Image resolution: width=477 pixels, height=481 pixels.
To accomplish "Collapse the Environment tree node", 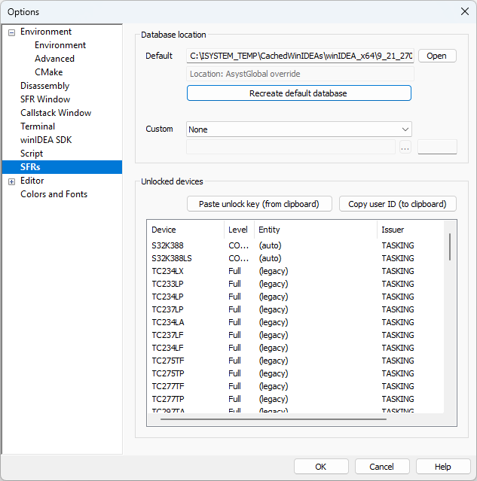I will pos(11,32).
